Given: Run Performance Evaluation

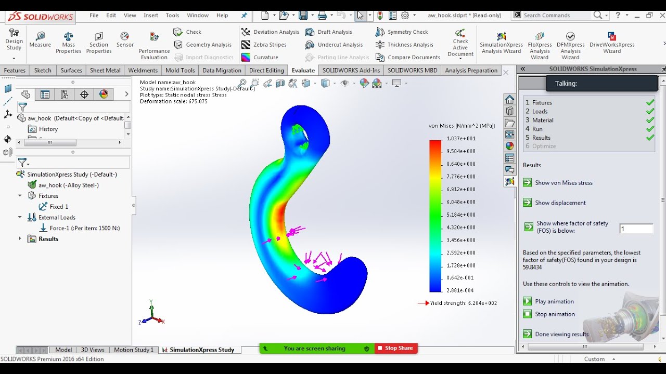Looking at the screenshot, I should (154, 46).
